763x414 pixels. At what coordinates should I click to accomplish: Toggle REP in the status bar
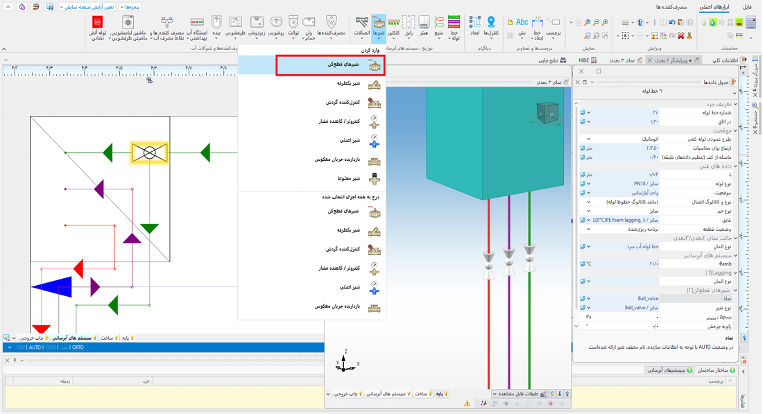click(x=20, y=347)
